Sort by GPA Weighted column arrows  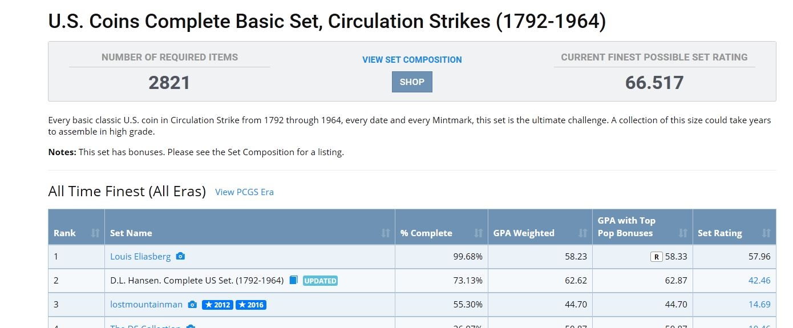click(x=583, y=233)
